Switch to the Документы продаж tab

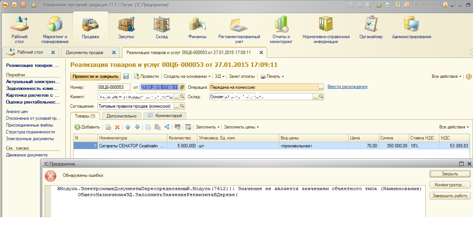point(85,53)
